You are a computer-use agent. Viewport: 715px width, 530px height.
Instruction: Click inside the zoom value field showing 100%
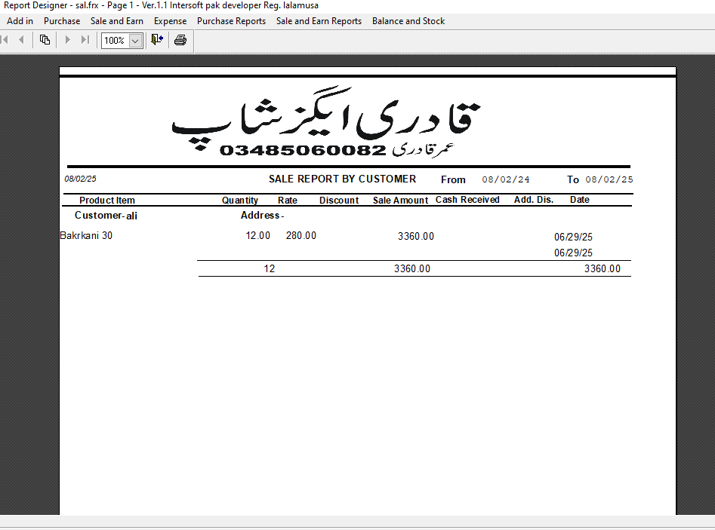[115, 40]
